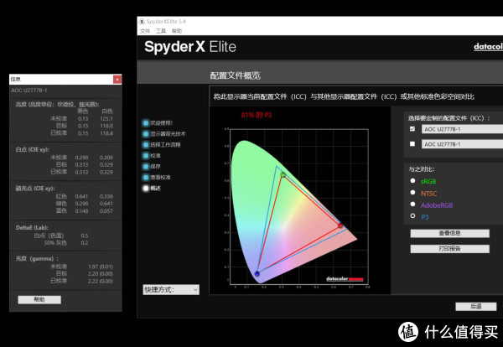The width and height of the screenshot is (503, 347).
Task: Click the bullet icon beside 查看校准
Action: point(146,178)
